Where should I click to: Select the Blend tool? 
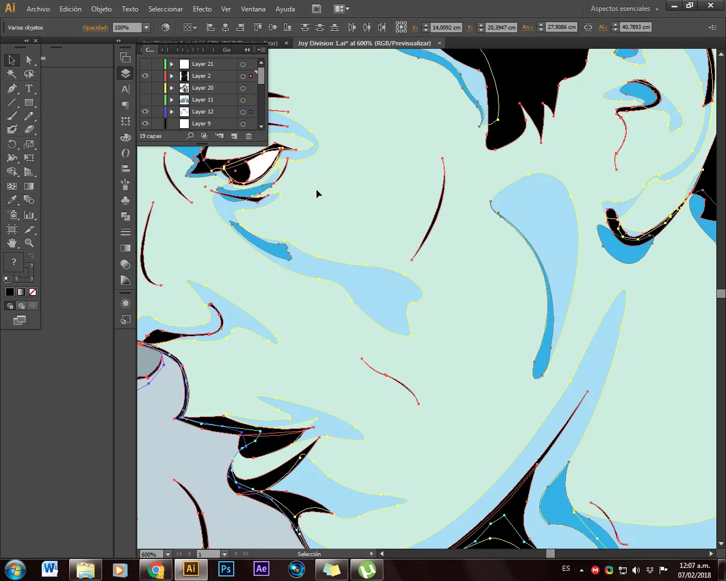pyautogui.click(x=29, y=200)
